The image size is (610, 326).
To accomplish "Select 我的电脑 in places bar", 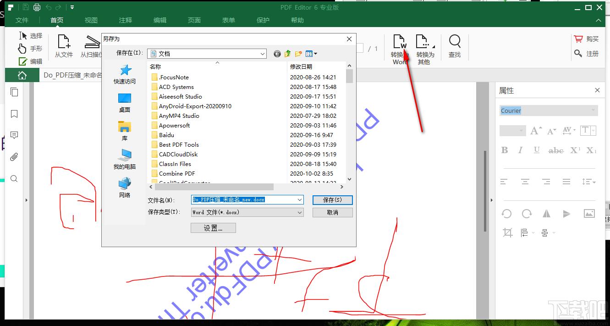I will (125, 160).
